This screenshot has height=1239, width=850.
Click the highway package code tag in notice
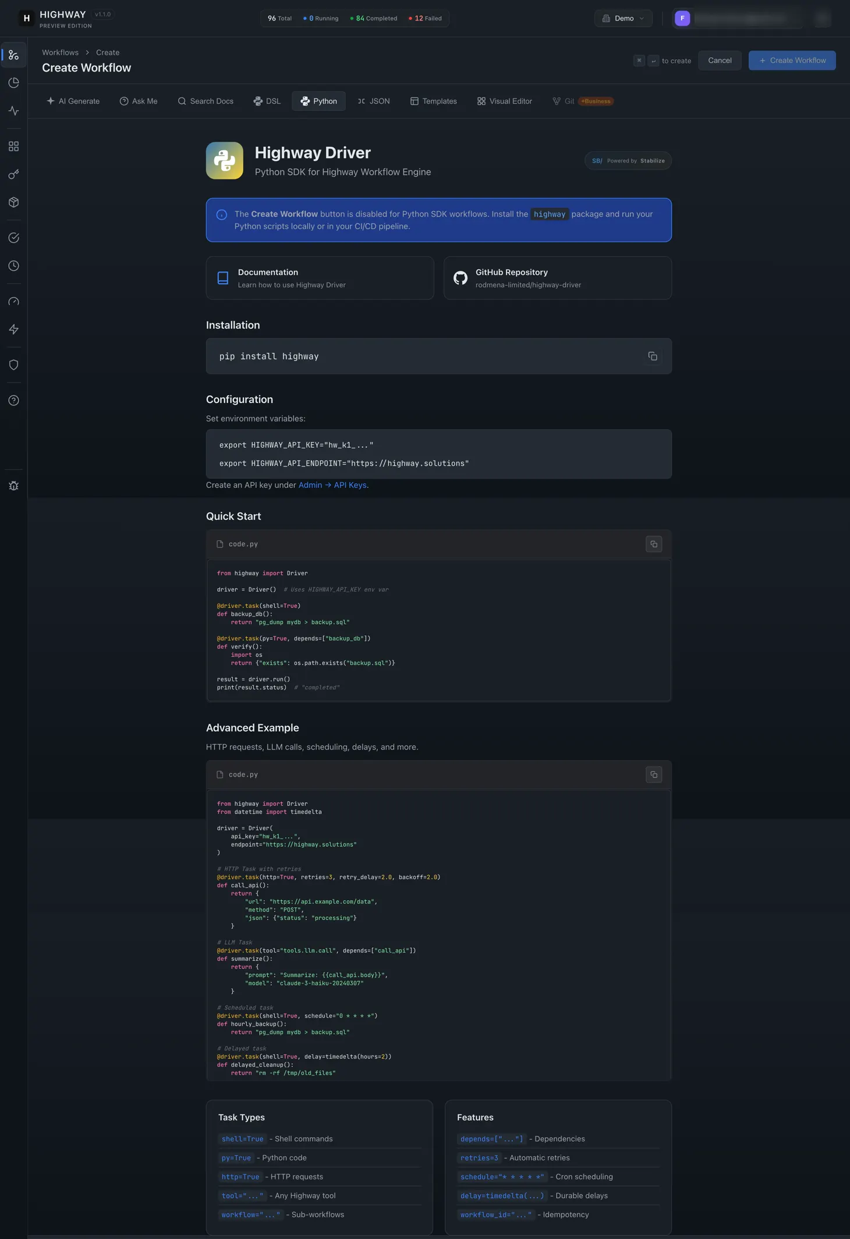point(550,214)
